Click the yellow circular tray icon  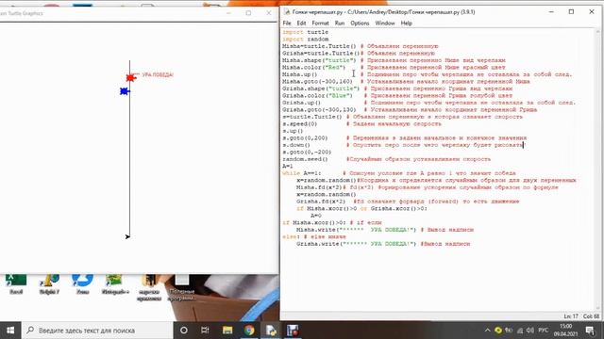tap(498, 331)
